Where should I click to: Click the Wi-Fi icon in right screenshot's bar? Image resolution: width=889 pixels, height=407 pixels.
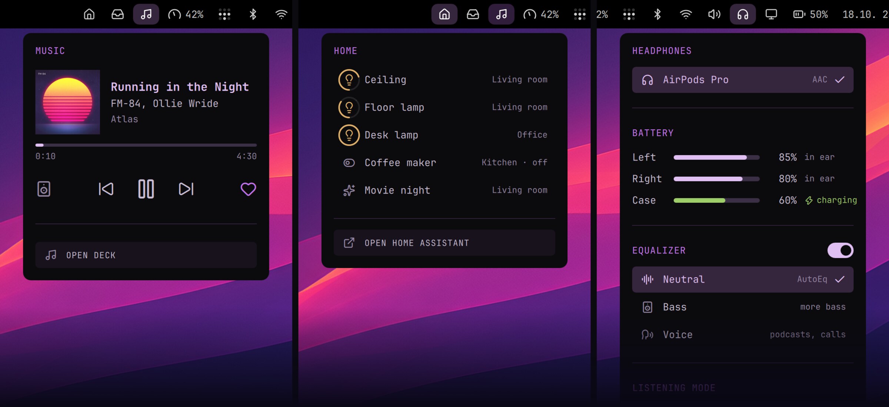686,14
